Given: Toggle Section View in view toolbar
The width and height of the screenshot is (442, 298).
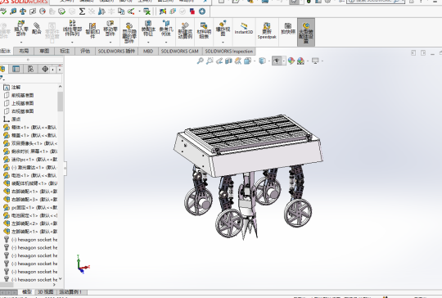Looking at the screenshot, I should click(228, 61).
